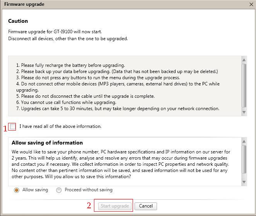Select the 'Proceed without saving' option
The width and height of the screenshot is (256, 216).
(59, 190)
